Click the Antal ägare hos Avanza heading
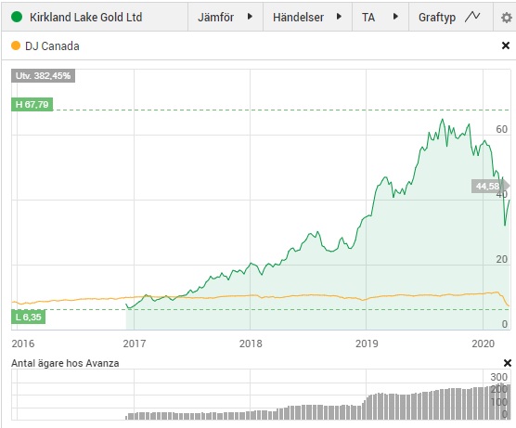This screenshot has width=516, height=428. (65, 363)
